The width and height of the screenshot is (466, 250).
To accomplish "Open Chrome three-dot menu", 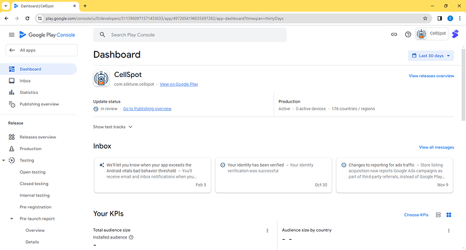I will (x=460, y=18).
